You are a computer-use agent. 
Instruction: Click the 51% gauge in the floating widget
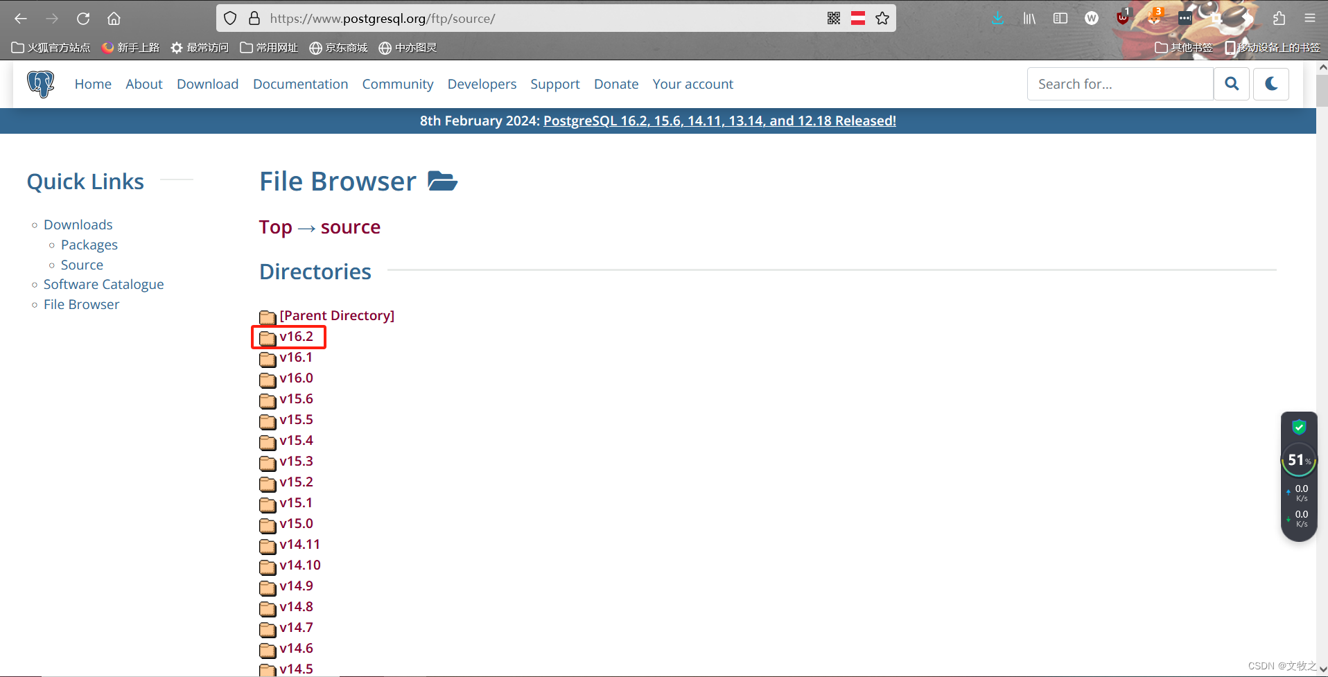[1299, 460]
